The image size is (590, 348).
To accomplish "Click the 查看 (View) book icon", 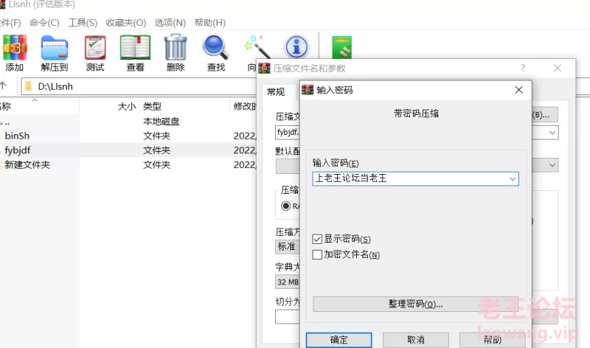I will 135,49.
